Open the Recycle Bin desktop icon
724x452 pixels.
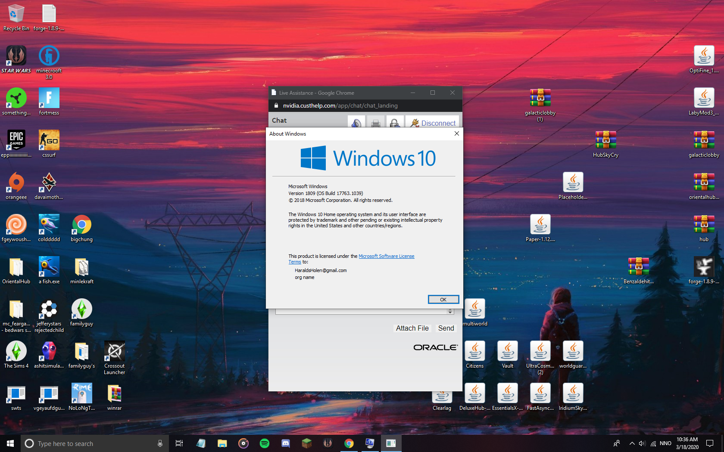tap(16, 17)
